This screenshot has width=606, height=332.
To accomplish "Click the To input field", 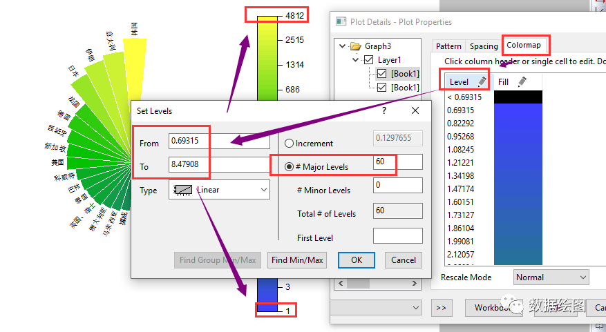I will coord(219,164).
